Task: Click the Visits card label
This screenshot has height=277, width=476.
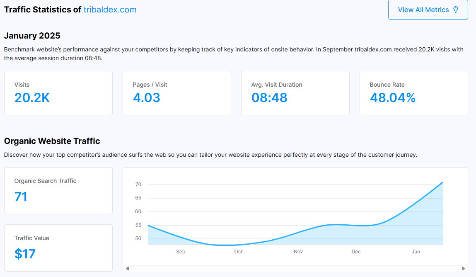Action: point(22,85)
